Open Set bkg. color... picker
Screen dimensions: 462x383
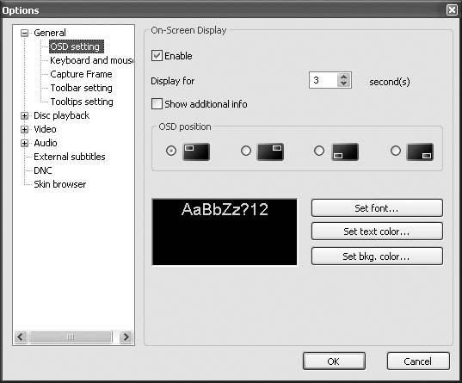coord(377,256)
